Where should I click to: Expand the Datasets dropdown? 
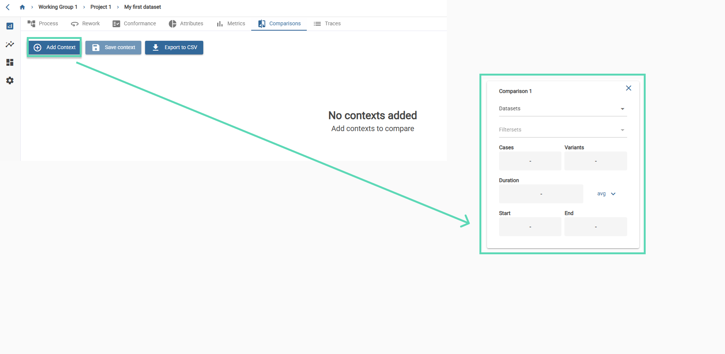(x=563, y=109)
